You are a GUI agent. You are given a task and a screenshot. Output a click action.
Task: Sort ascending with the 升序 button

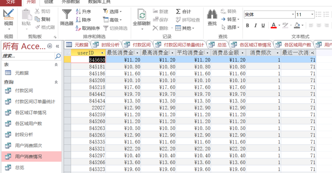tap(84, 11)
